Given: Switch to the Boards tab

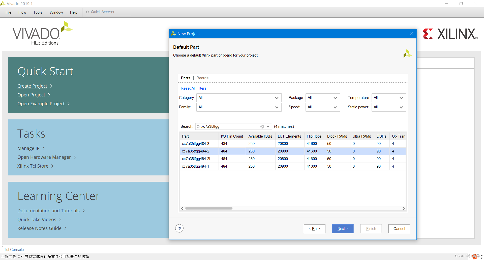Looking at the screenshot, I should pyautogui.click(x=202, y=78).
